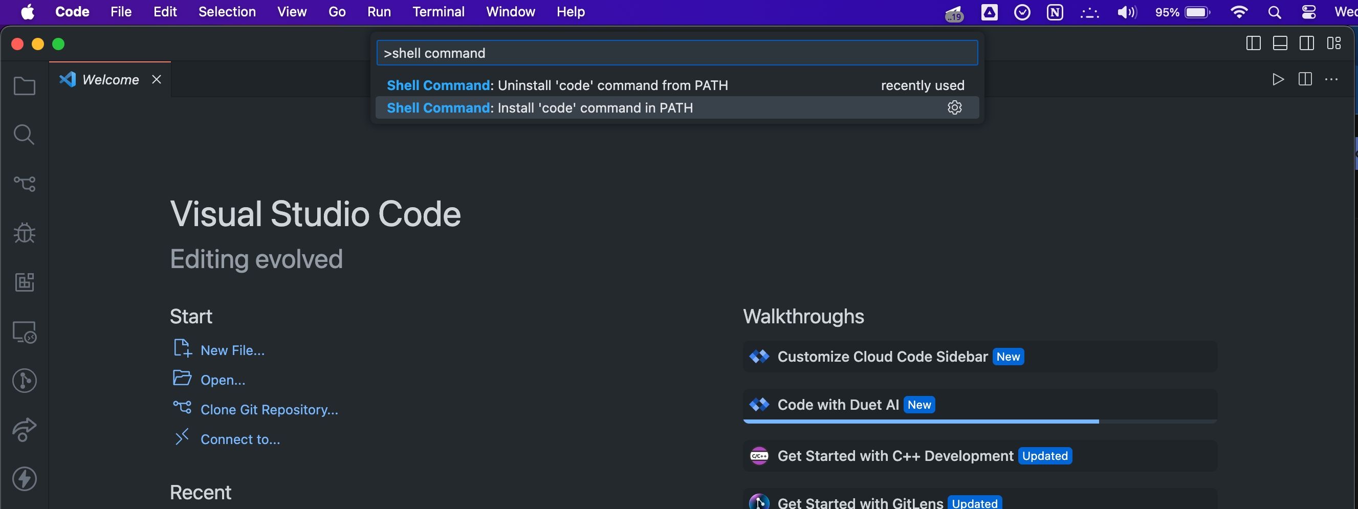This screenshot has height=509, width=1358.
Task: Open the Remote Explorer view
Action: [24, 332]
